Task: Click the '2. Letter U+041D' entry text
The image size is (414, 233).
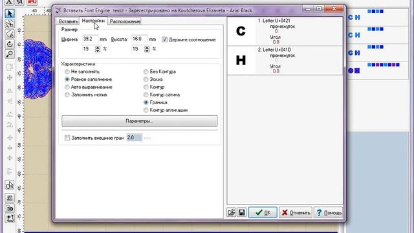Action: 274,50
